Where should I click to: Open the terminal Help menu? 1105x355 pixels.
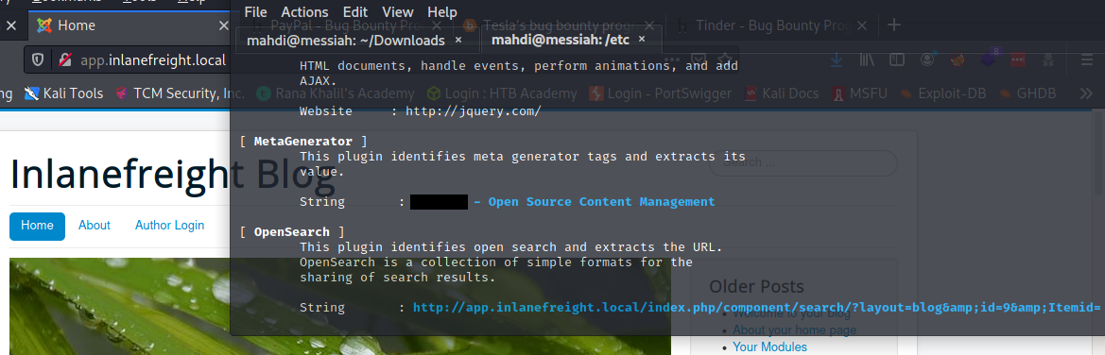(441, 12)
